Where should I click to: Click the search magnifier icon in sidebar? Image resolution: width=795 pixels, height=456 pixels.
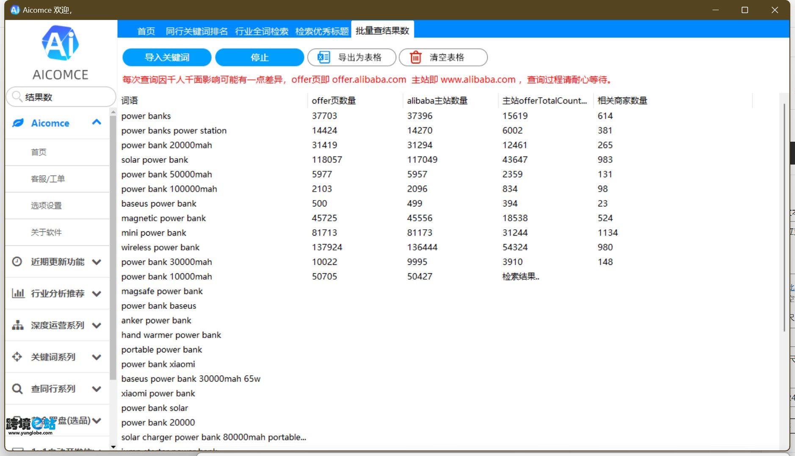tap(17, 97)
